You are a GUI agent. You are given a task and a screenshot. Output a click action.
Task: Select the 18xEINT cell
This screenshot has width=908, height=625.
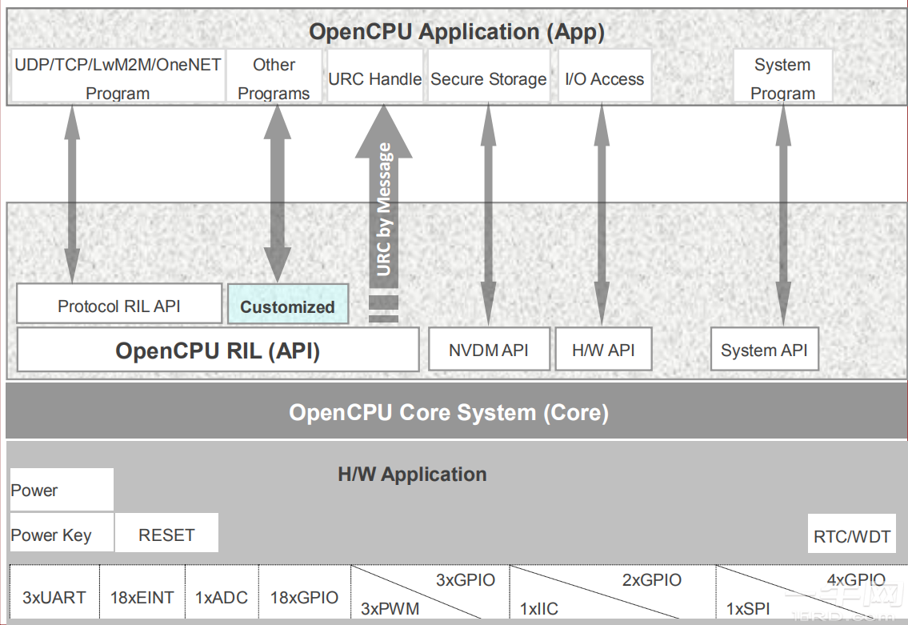coord(142,596)
